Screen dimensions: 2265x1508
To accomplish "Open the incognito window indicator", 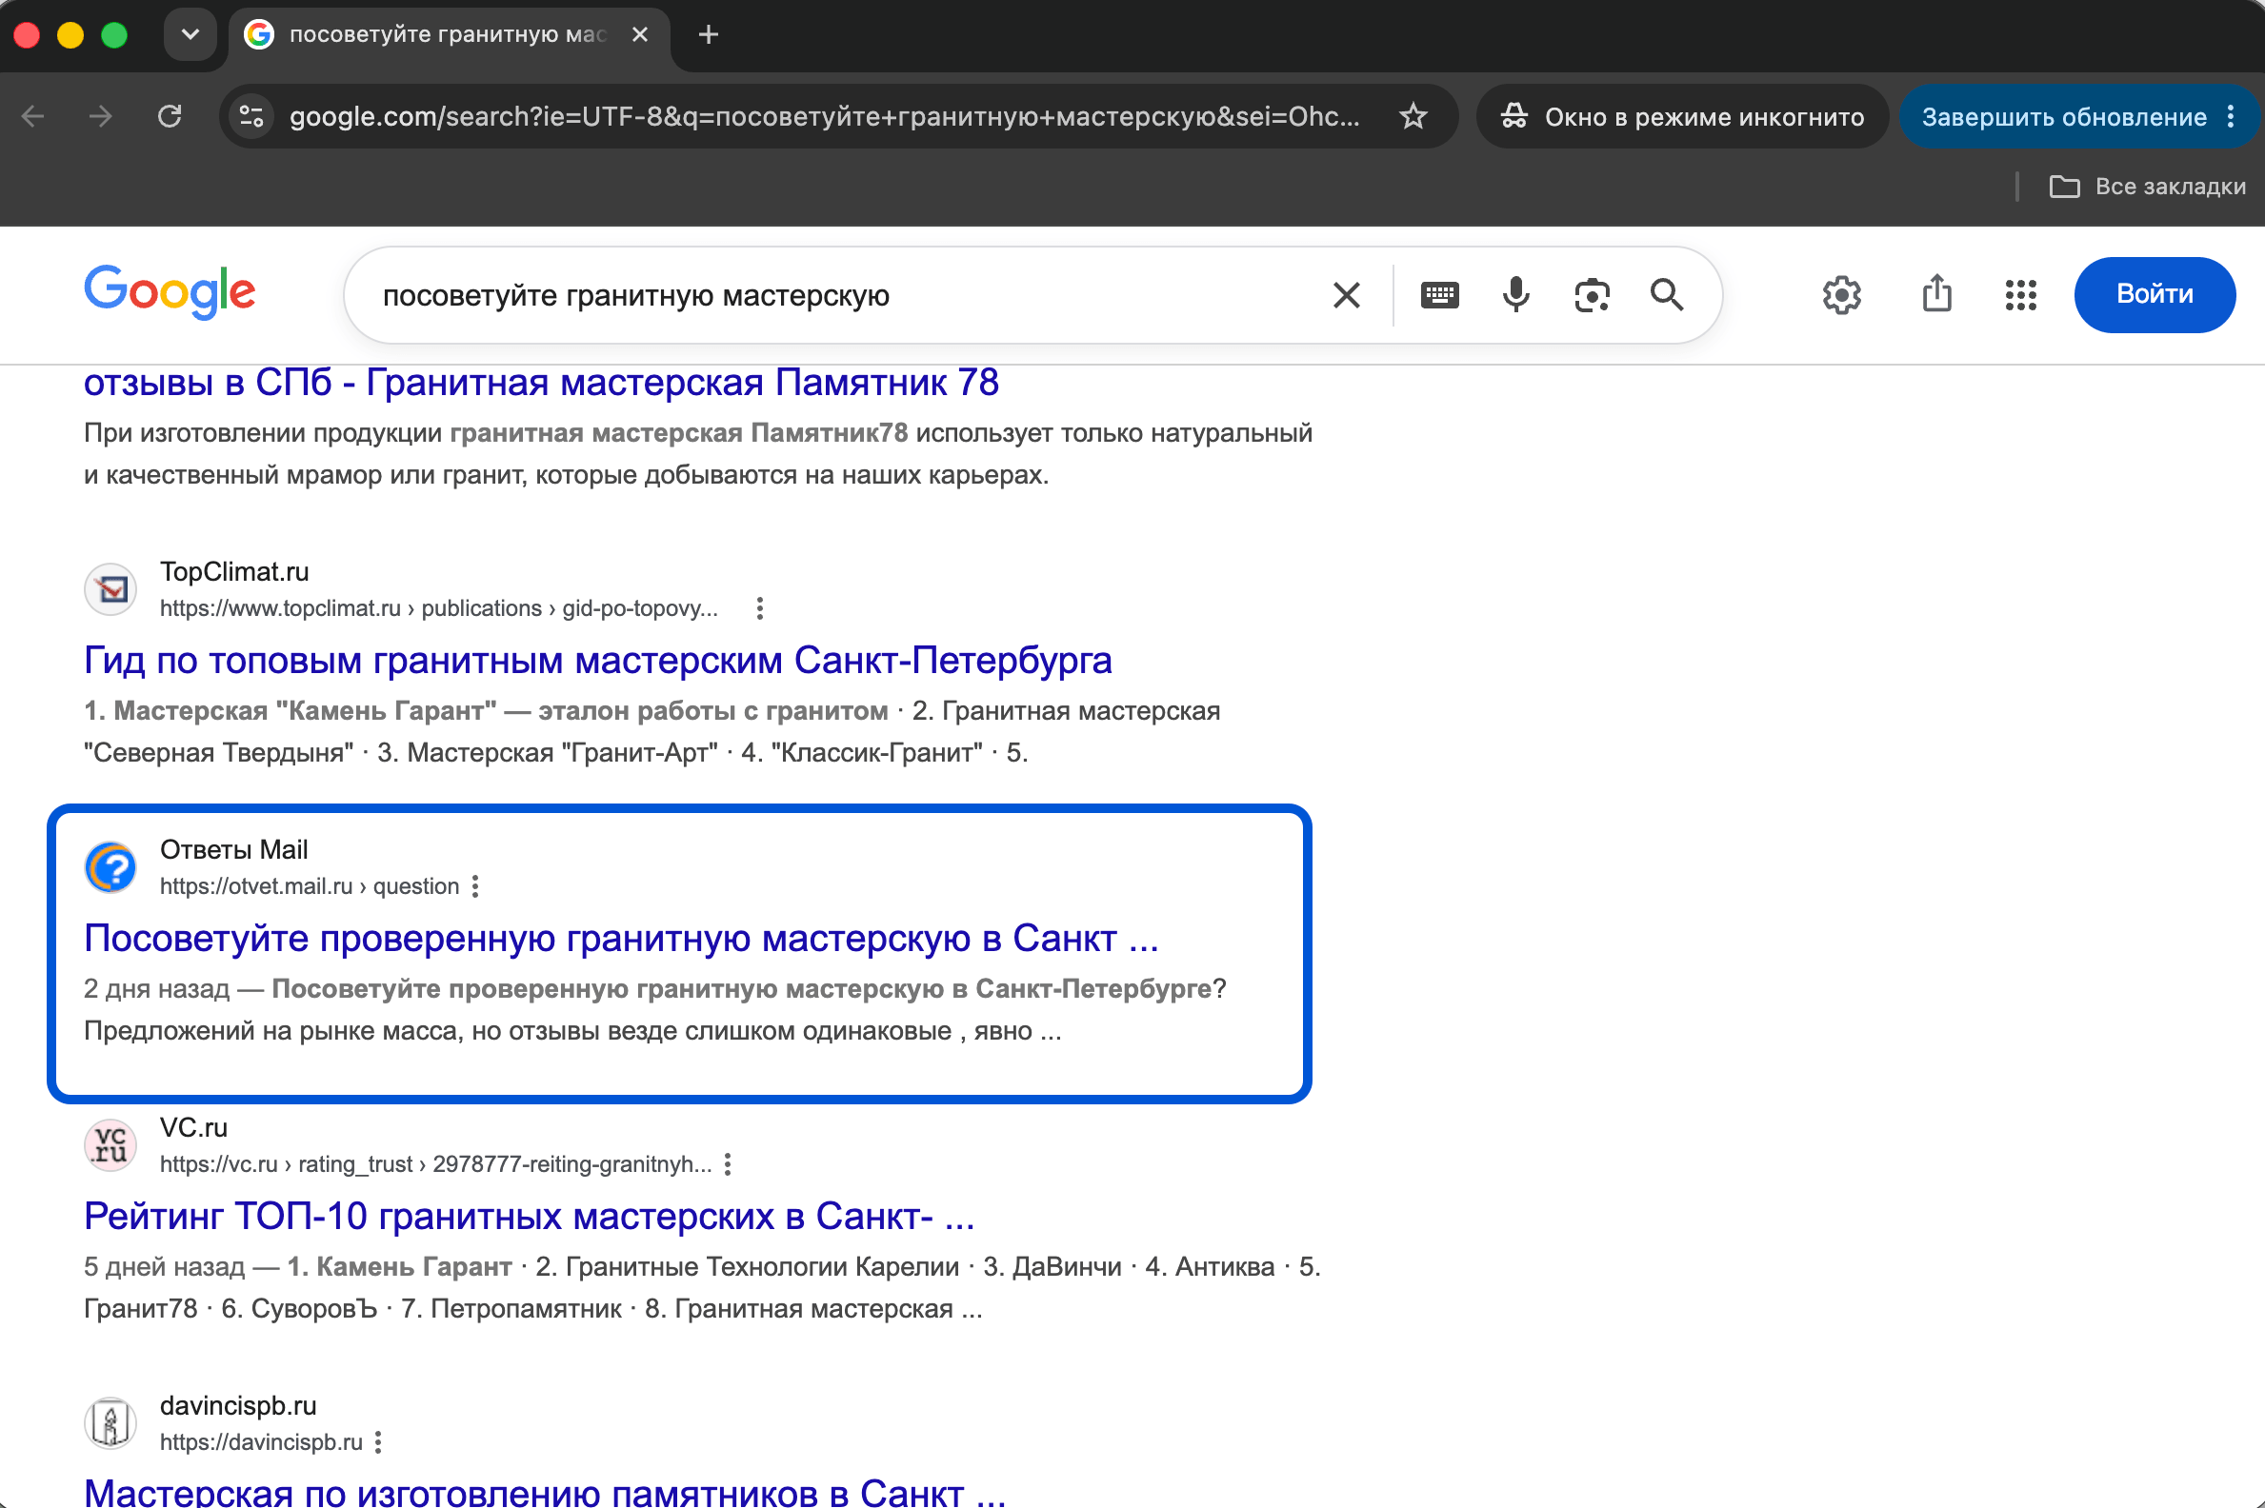I will tap(1683, 116).
